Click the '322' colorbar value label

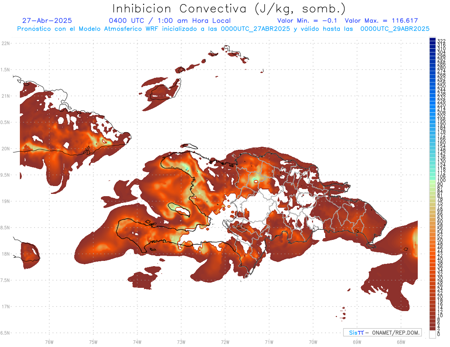[441, 40]
